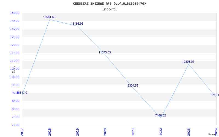This screenshot has width=219, height=137.
Task: Click data label 13581.65
Action: click(x=49, y=17)
